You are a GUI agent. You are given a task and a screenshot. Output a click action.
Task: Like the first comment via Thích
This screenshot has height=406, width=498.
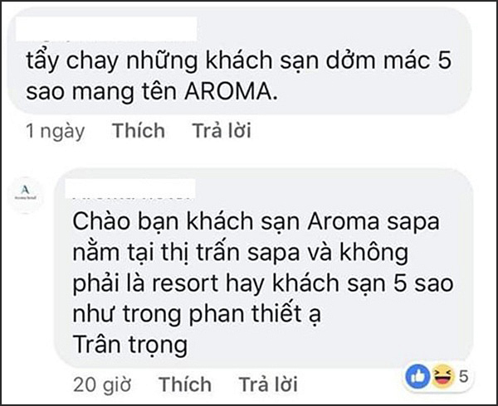[139, 131]
